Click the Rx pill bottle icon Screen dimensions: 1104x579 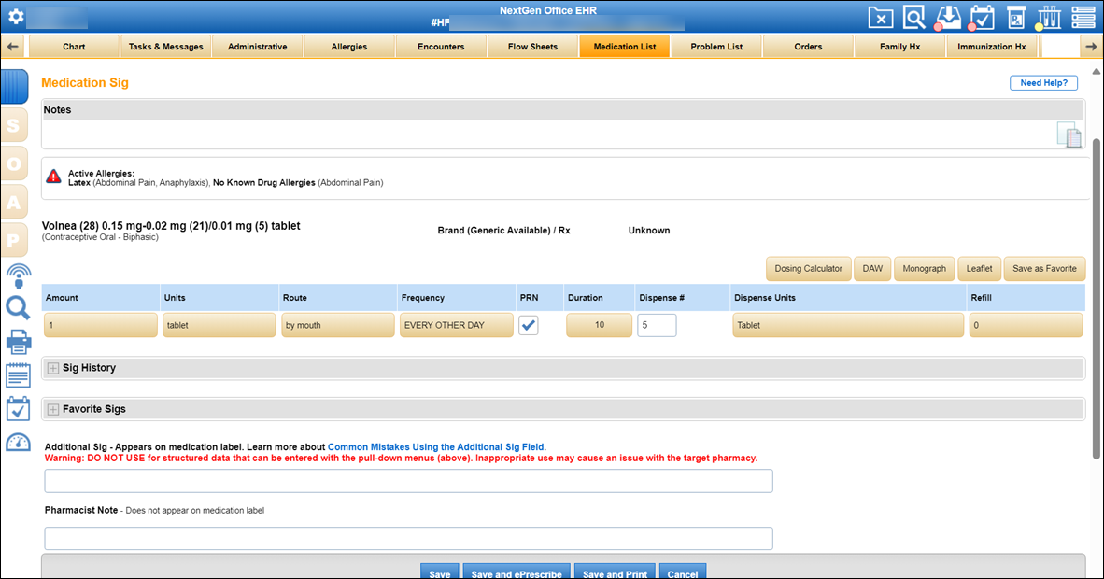click(x=1016, y=17)
